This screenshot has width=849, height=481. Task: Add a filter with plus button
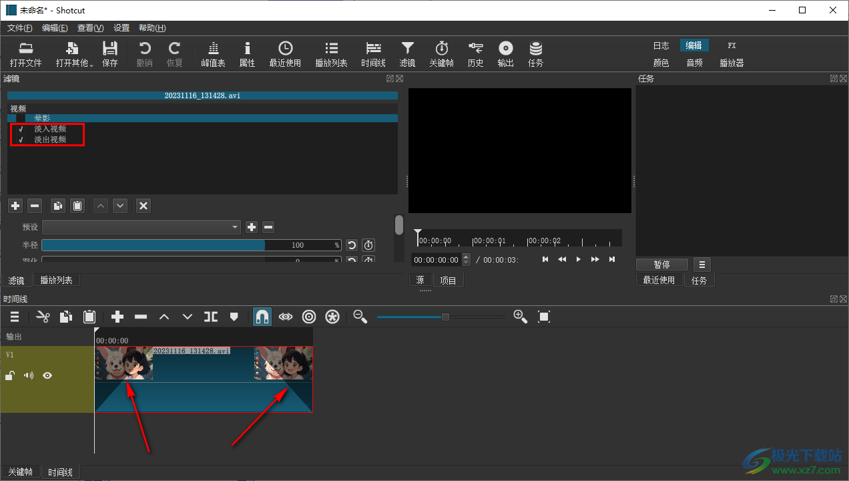(x=15, y=206)
